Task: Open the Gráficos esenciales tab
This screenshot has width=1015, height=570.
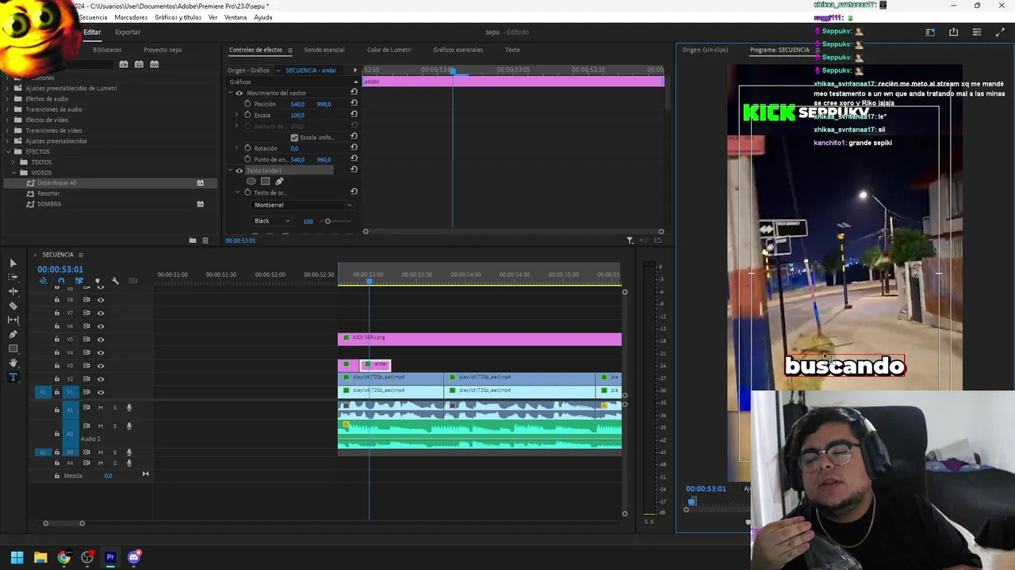Action: pyautogui.click(x=458, y=50)
